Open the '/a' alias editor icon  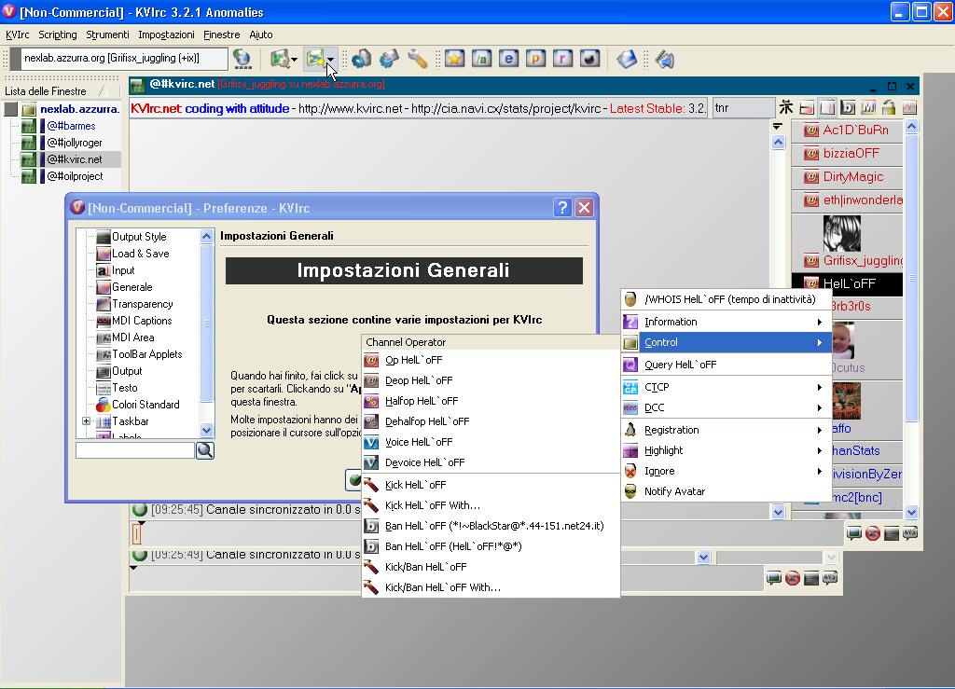[x=481, y=59]
